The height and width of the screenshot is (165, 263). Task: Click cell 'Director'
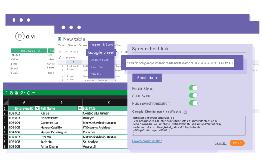coord(105,132)
